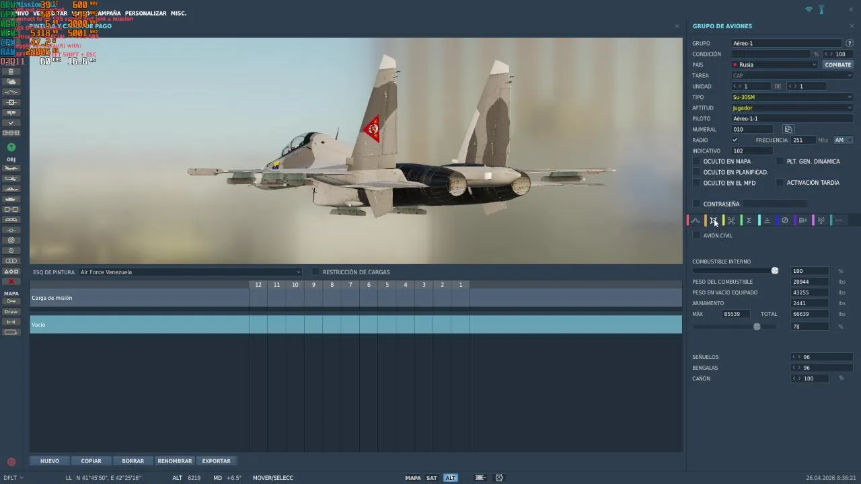Check the AVIÓN CIVIL checkbox

point(697,235)
